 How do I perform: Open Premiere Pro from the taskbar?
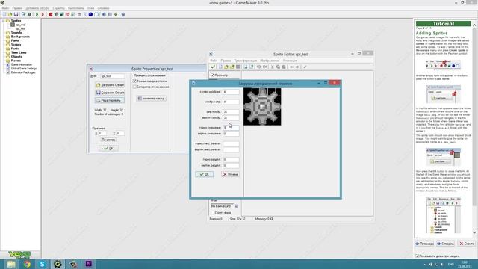(89, 264)
